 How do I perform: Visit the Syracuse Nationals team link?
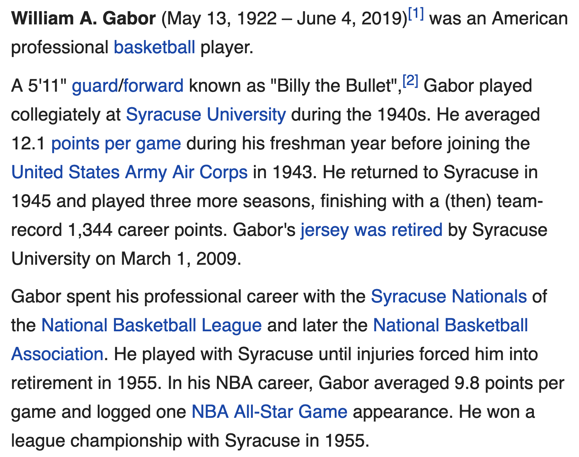(x=449, y=297)
